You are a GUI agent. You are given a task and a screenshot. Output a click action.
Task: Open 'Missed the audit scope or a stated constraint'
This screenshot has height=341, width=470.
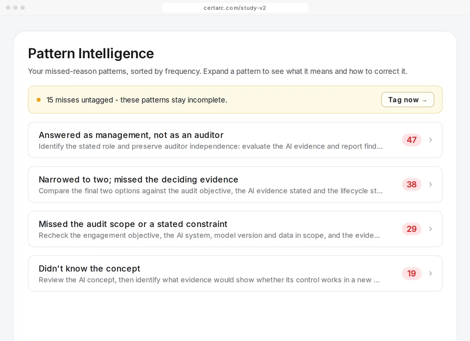[x=133, y=224]
